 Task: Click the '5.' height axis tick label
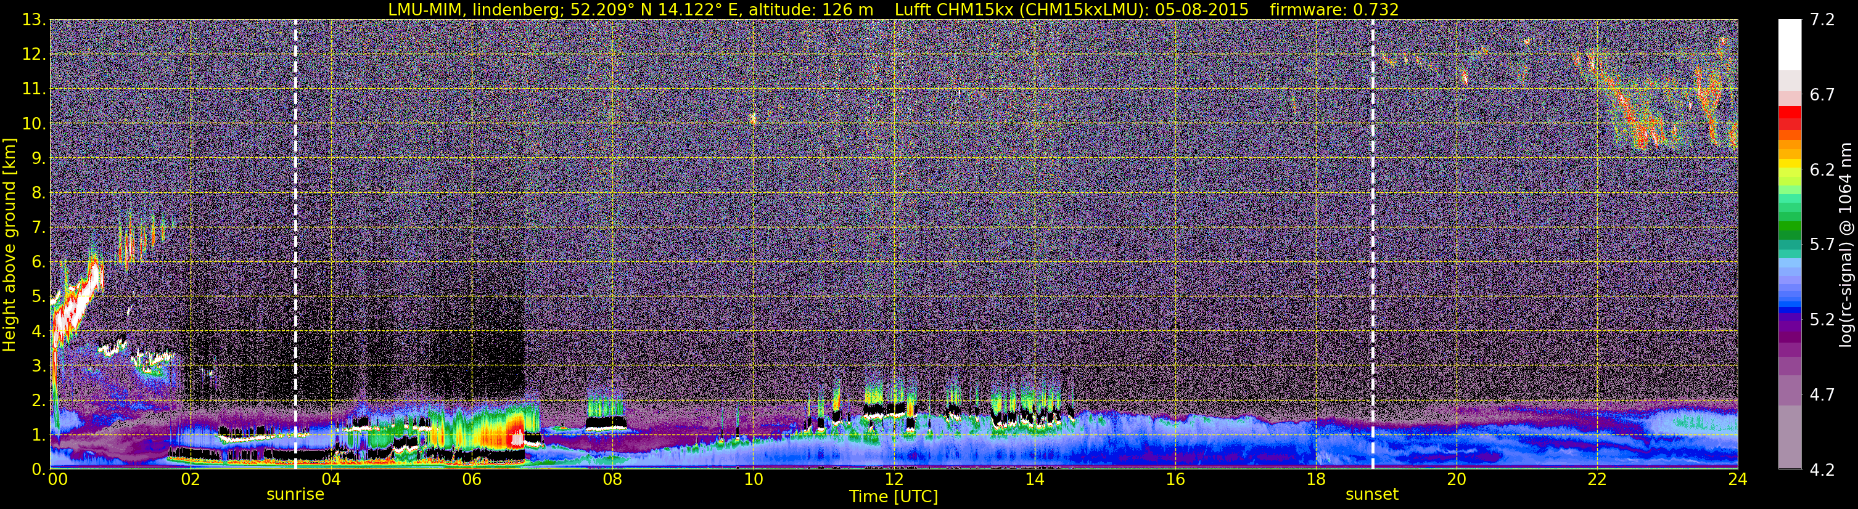pyautogui.click(x=38, y=297)
